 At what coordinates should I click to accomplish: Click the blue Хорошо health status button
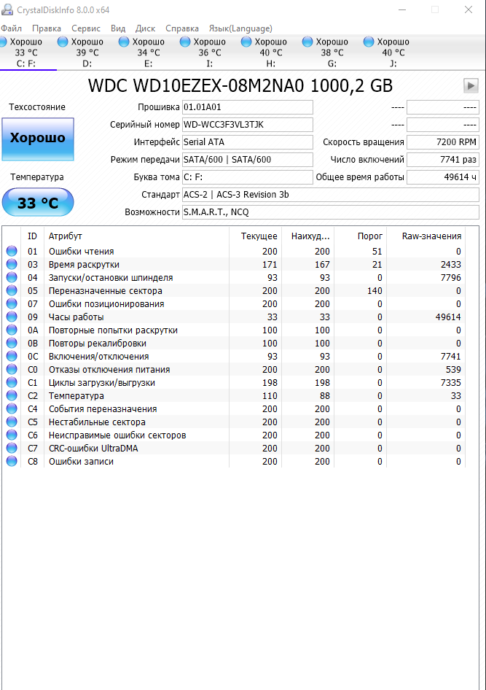tap(38, 139)
